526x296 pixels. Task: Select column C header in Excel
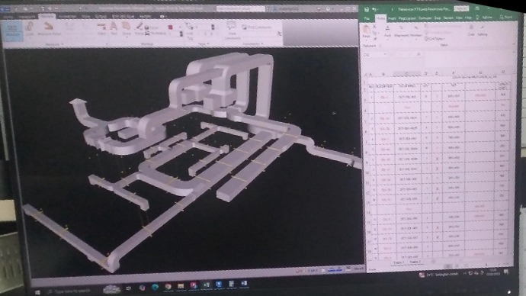tap(406, 74)
